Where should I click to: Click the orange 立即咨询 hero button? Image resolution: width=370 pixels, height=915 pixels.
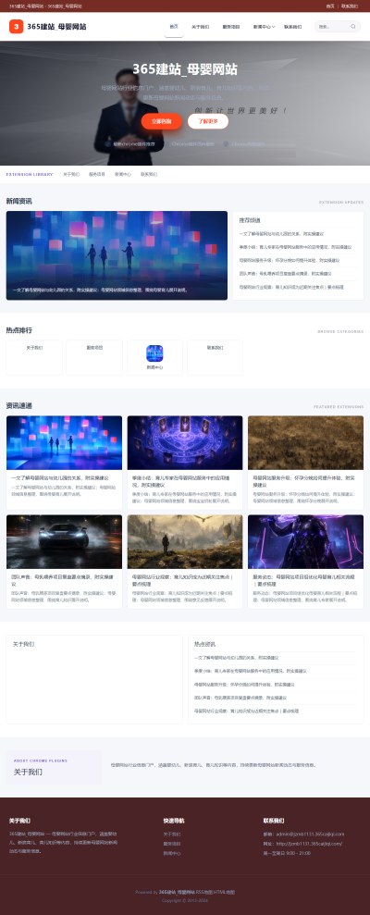click(162, 121)
